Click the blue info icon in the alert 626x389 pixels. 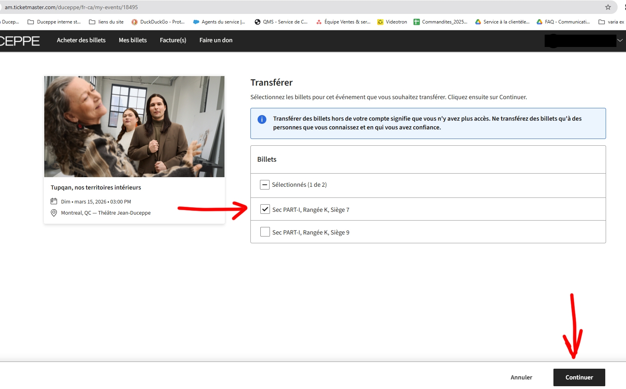coord(262,119)
